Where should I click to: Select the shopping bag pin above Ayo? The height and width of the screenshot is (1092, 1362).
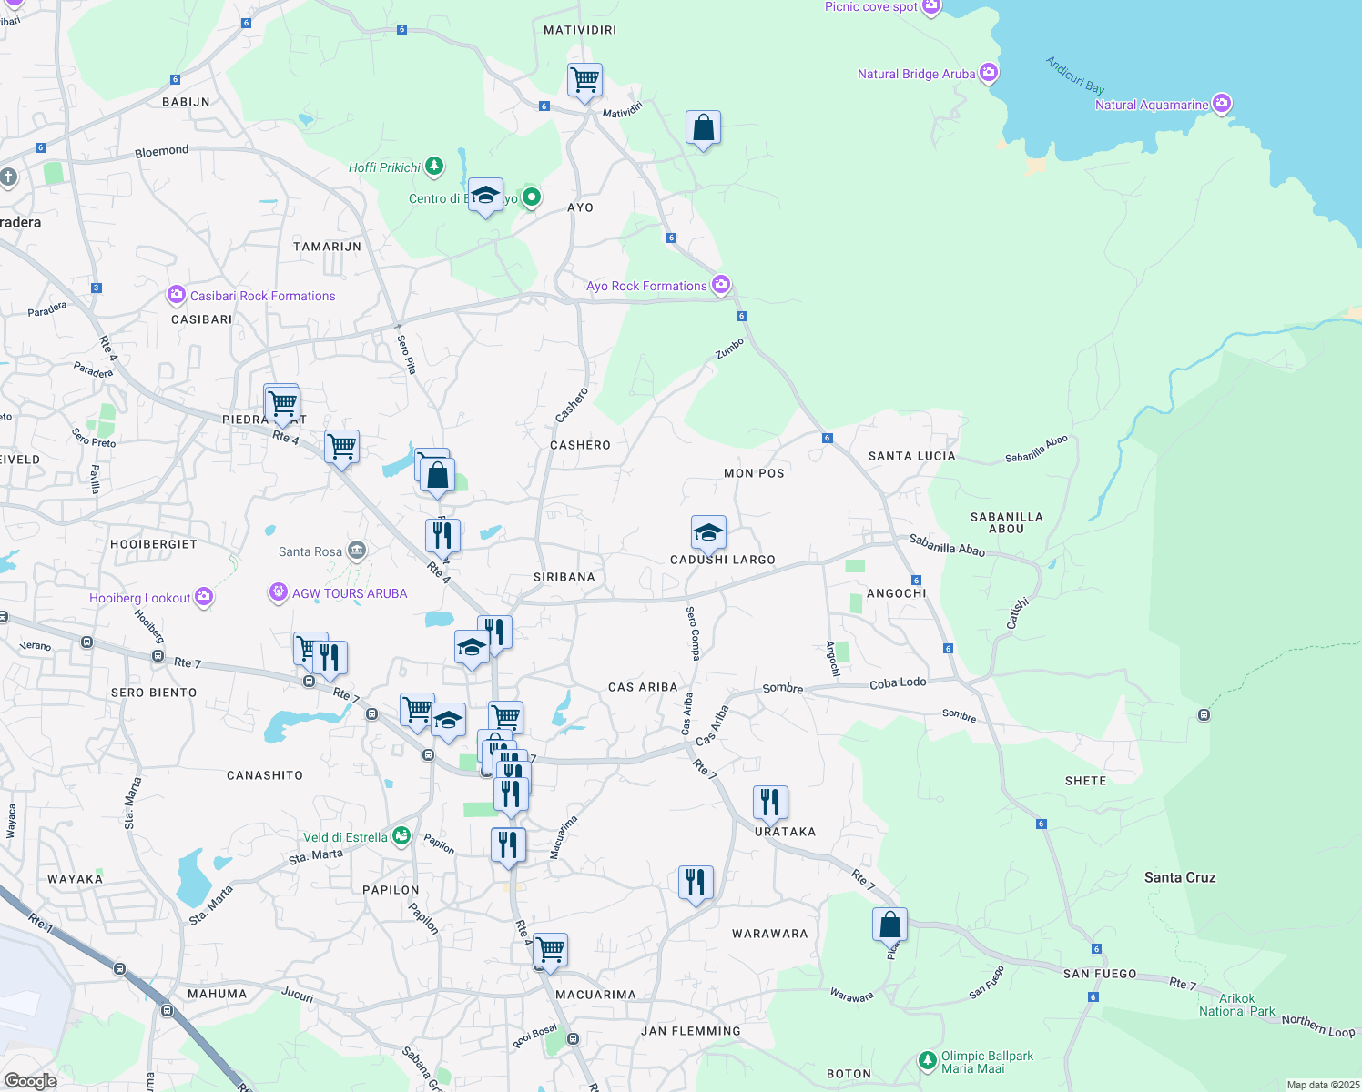point(703,127)
